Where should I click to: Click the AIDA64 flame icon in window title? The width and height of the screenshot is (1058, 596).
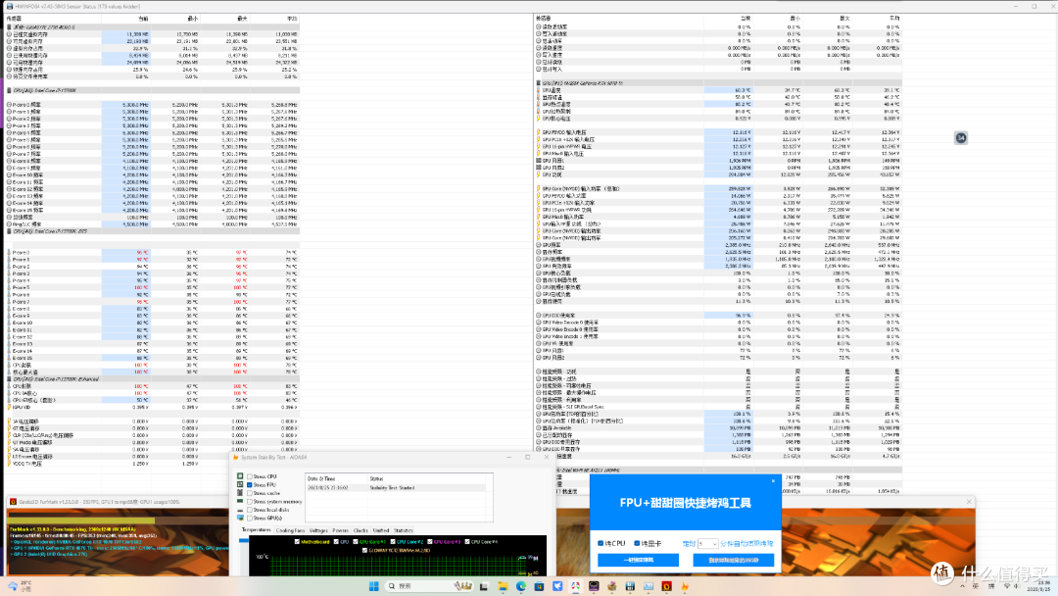click(235, 457)
